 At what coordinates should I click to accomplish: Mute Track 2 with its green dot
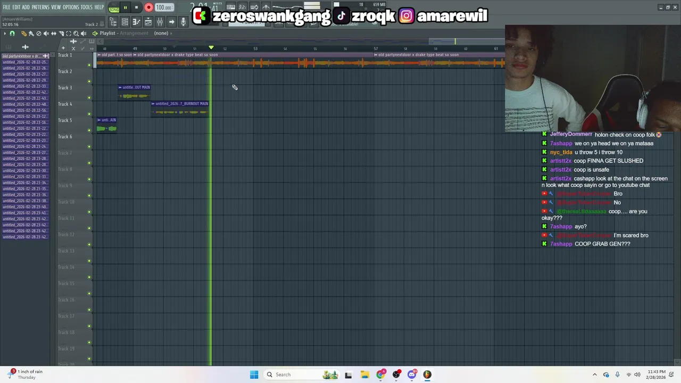pyautogui.click(x=89, y=81)
